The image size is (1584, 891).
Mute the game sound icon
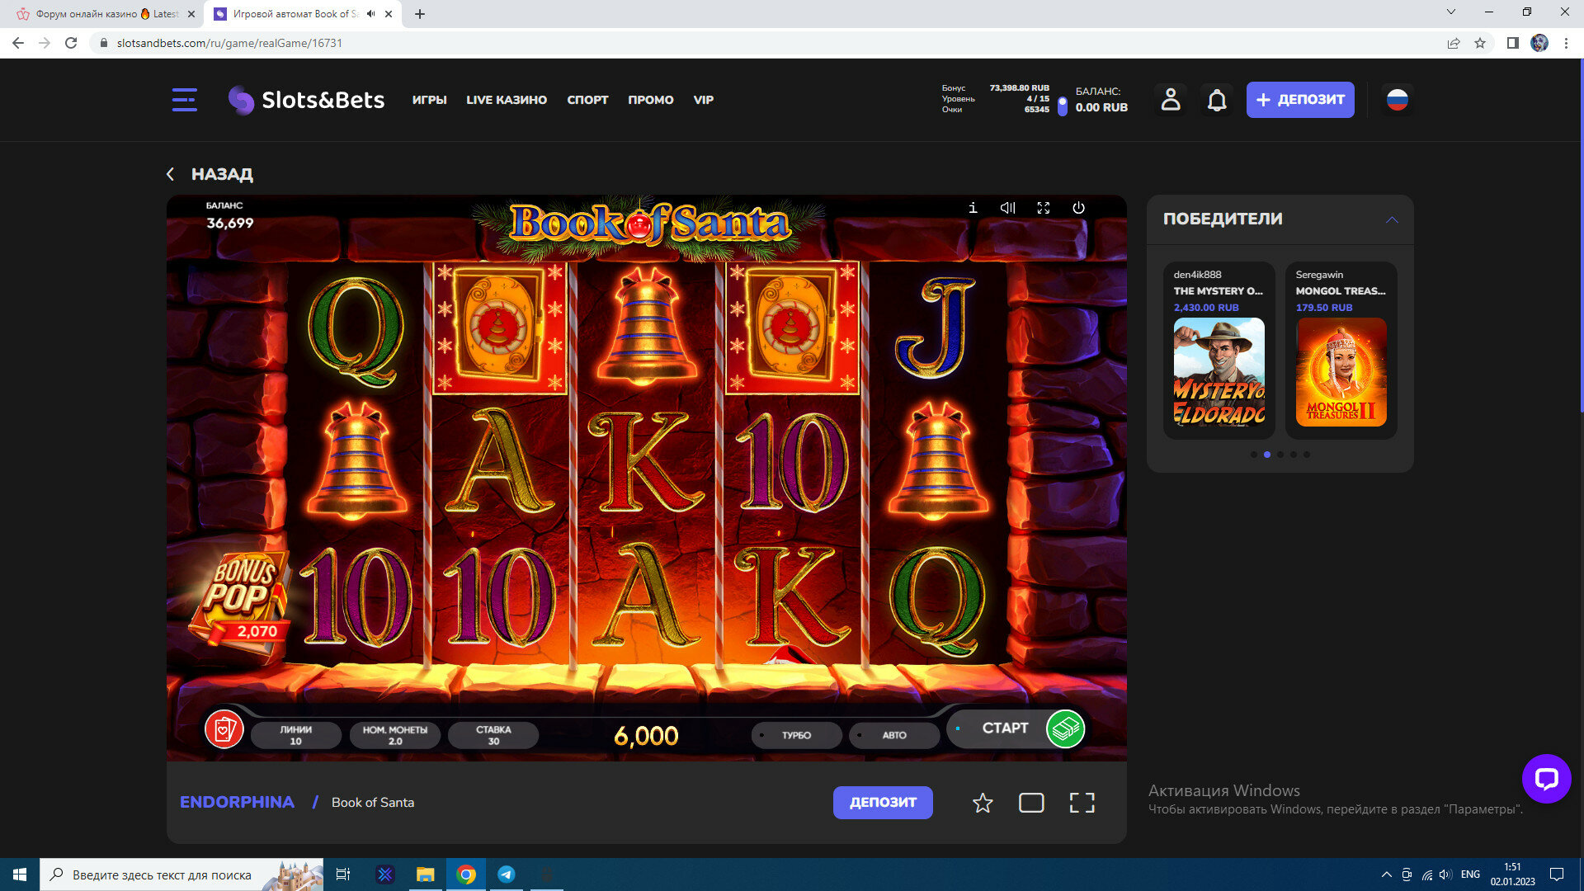pos(1007,208)
